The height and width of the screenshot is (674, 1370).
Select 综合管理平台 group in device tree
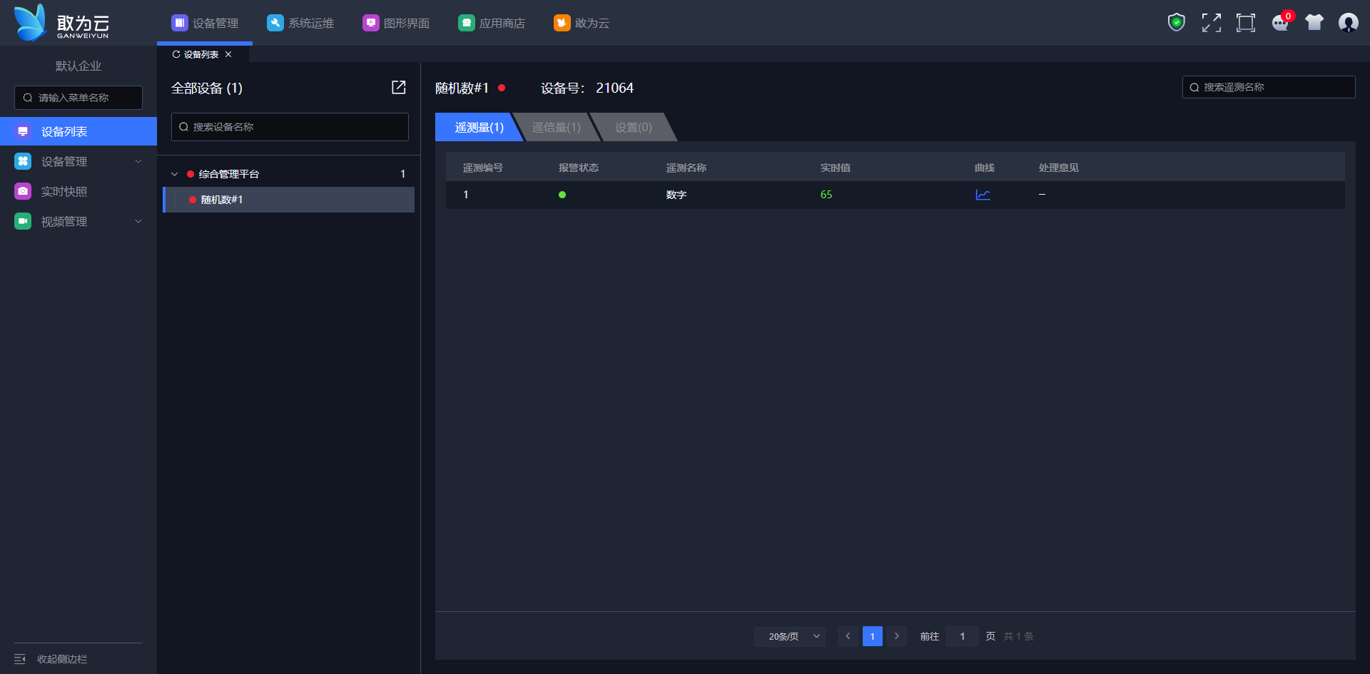[289, 174]
